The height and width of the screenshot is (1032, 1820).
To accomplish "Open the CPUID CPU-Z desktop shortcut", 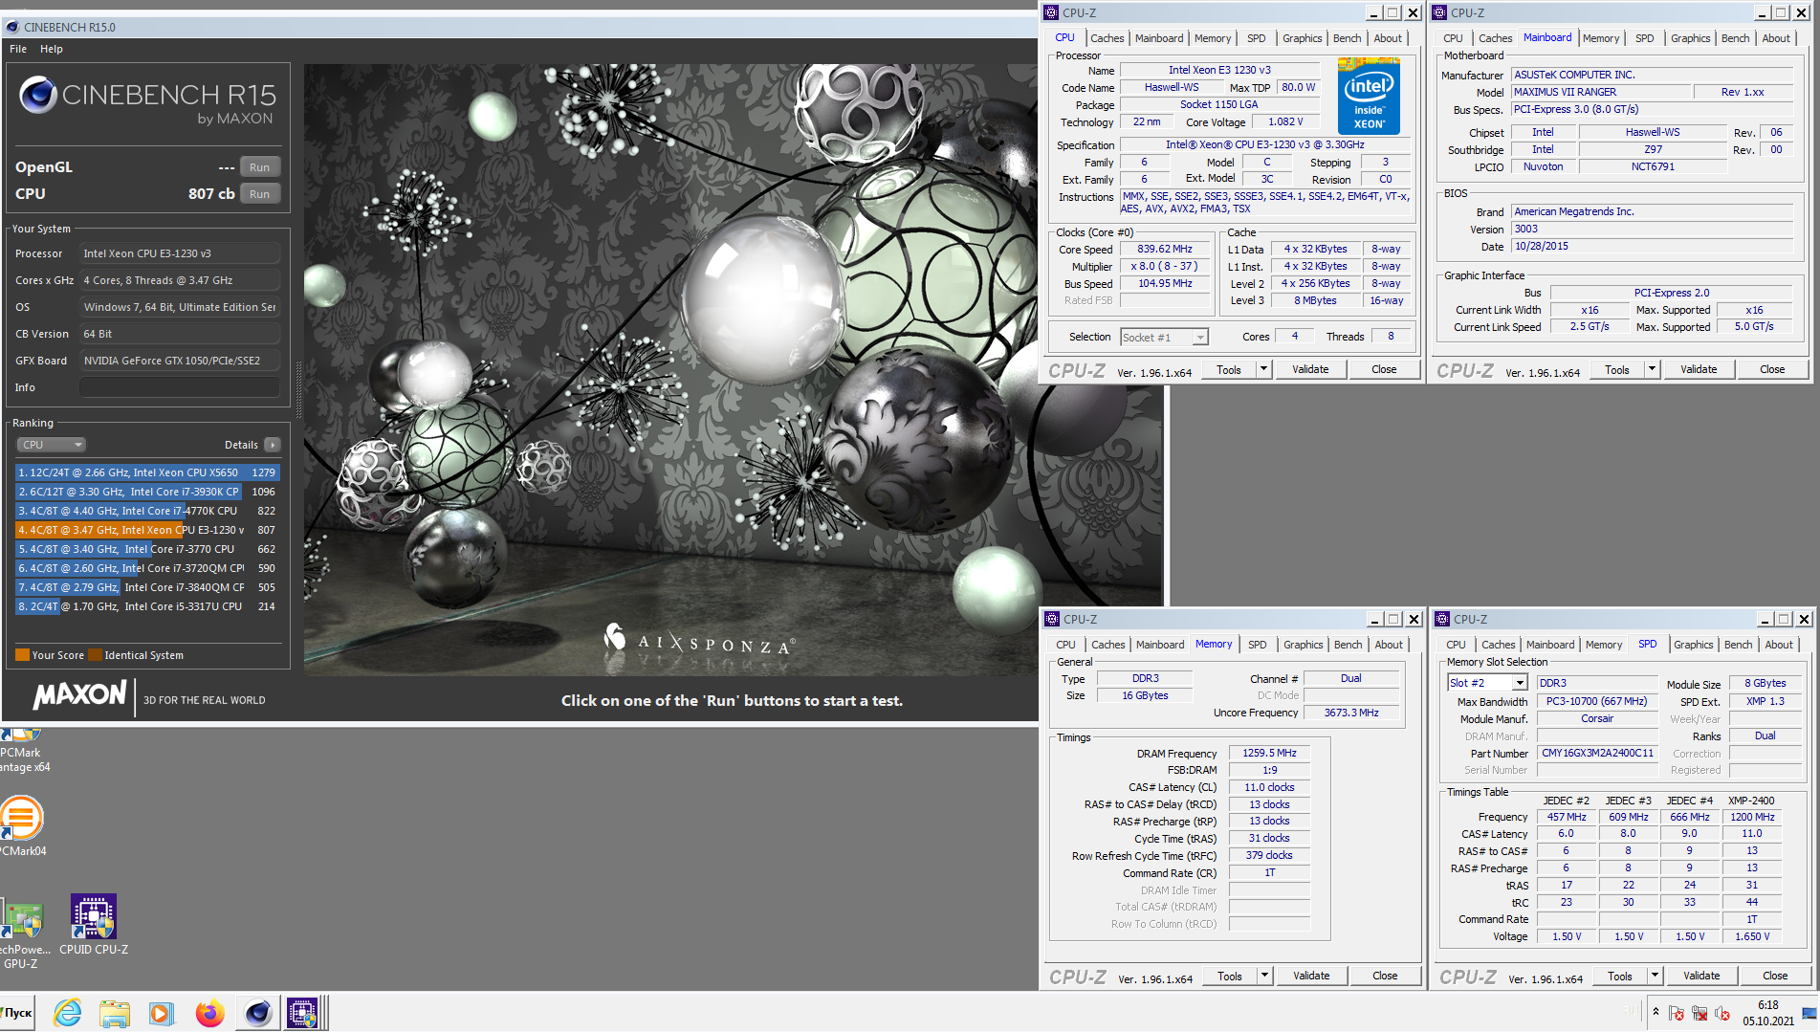I will point(94,924).
